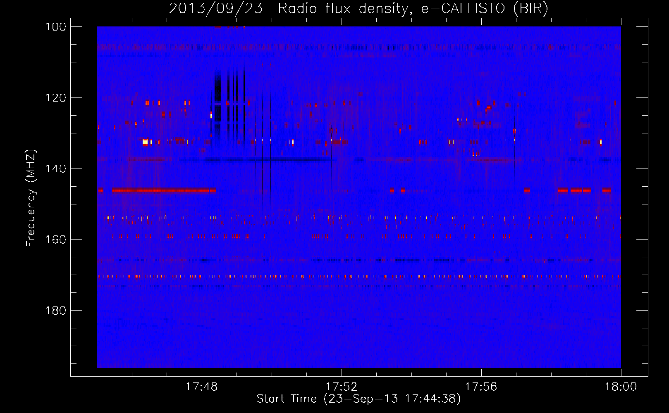The width and height of the screenshot is (669, 413).
Task: Click the 17:52 time tick label
Action: click(x=342, y=387)
